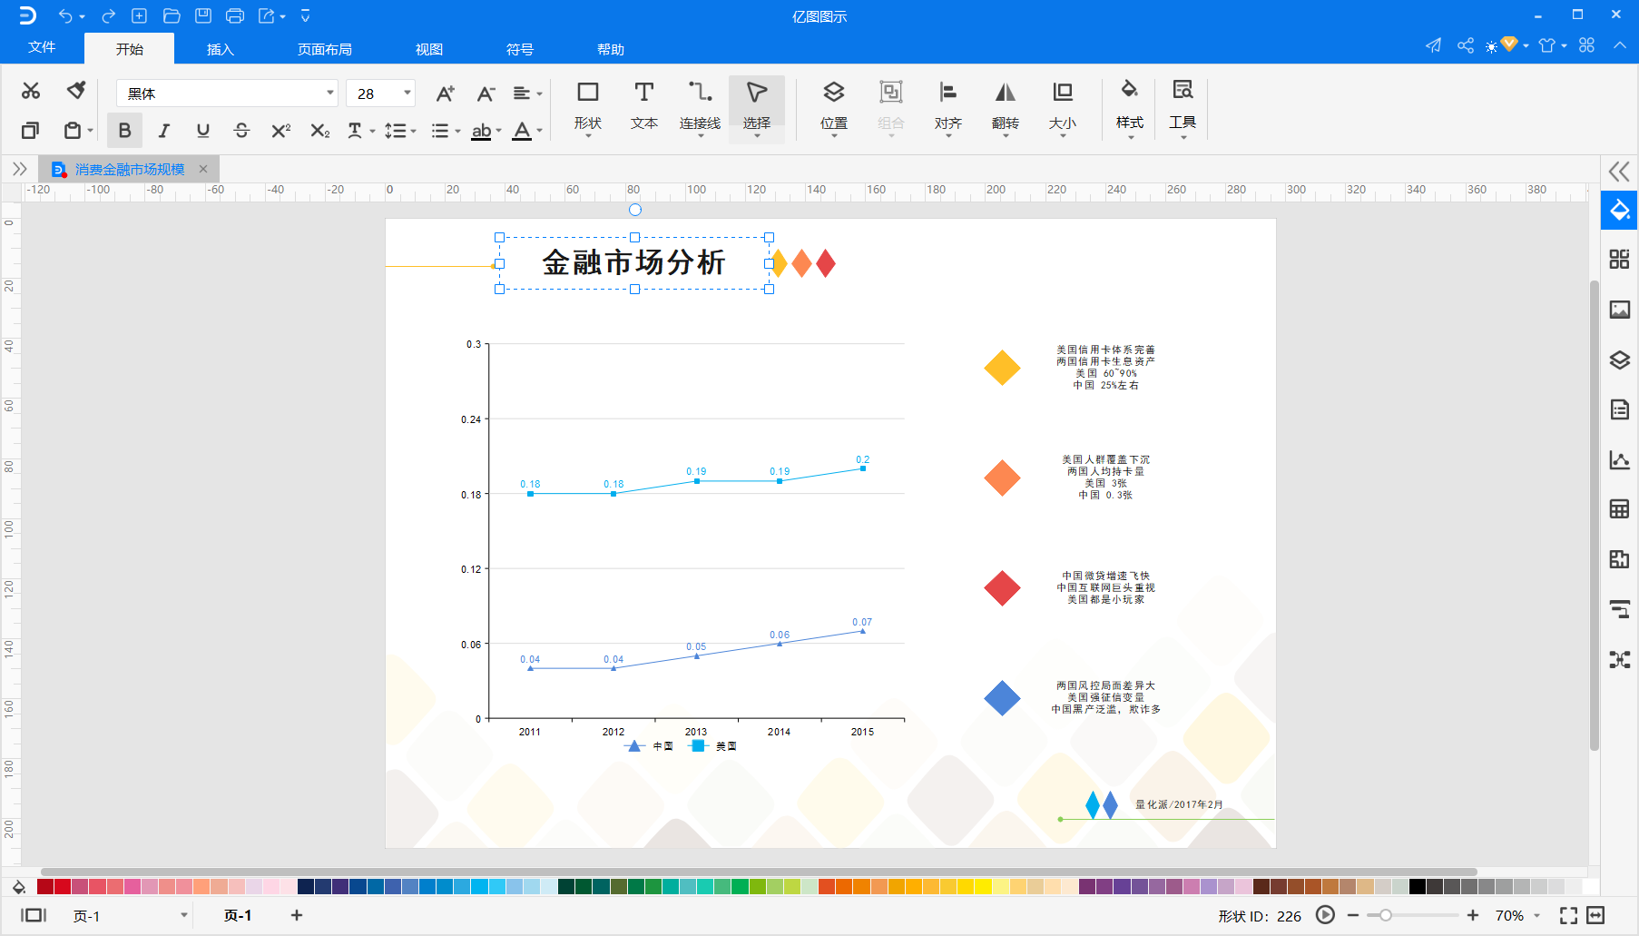Decrease font size with A- icon

(486, 94)
